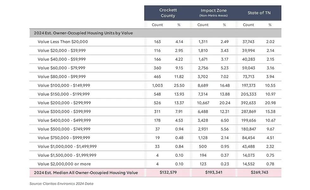Select Crockett count 1,003 cell
The image size is (310, 190).
coord(158,85)
